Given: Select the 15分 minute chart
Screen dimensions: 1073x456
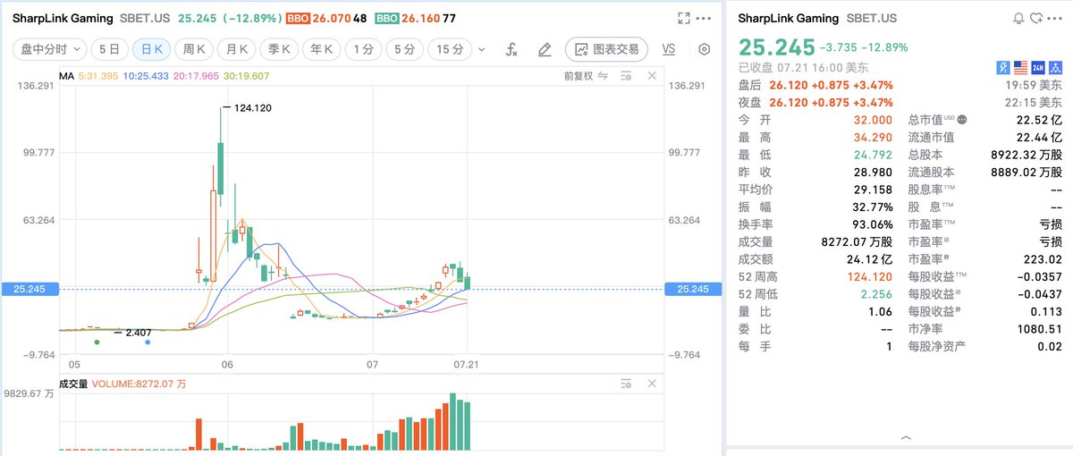Looking at the screenshot, I should (449, 50).
